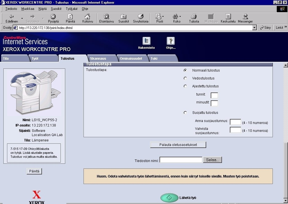Open the Tiedosto menu
Viewport: 288px width, 204px height.
coord(11,9)
